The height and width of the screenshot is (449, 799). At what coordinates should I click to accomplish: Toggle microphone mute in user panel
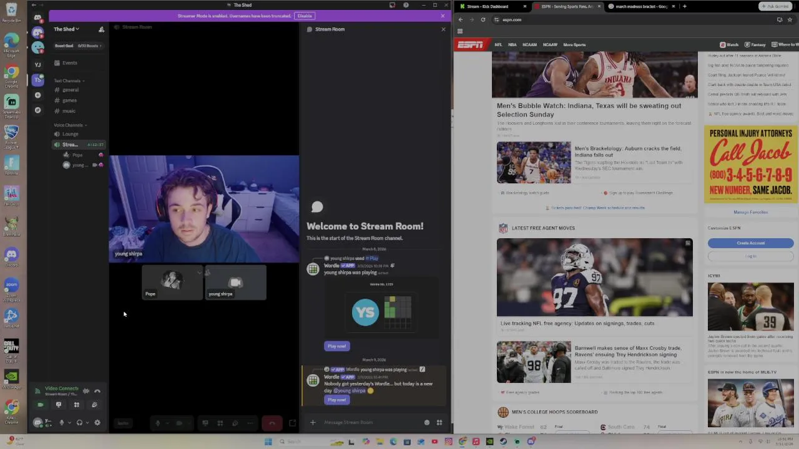pos(61,423)
